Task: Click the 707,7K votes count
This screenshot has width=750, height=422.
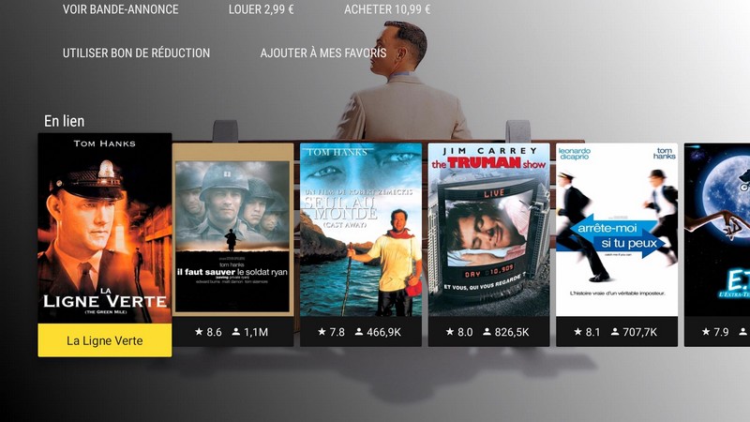Action: (x=640, y=332)
